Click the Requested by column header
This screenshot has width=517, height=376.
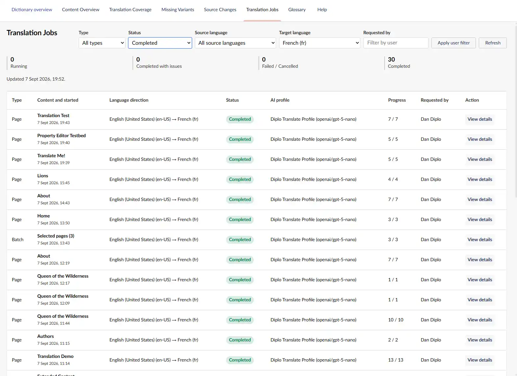(x=434, y=100)
